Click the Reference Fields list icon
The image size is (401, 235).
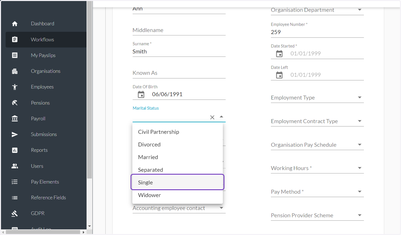[15, 198]
